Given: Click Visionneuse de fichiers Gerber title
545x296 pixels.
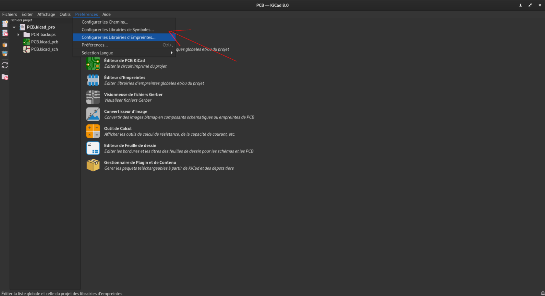Looking at the screenshot, I should (133, 95).
